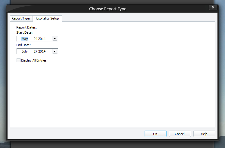Click the End Date label
Screen dimensions: 225x148
(23, 45)
